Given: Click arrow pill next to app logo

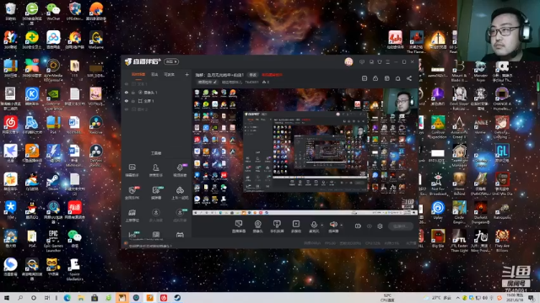Looking at the screenshot, I should (x=171, y=61).
